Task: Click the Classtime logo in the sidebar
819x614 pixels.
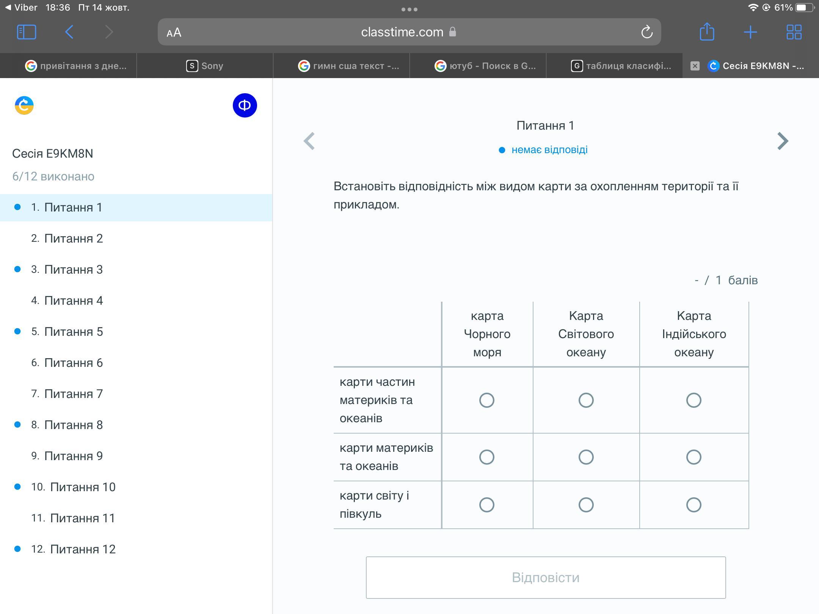Action: click(x=24, y=105)
